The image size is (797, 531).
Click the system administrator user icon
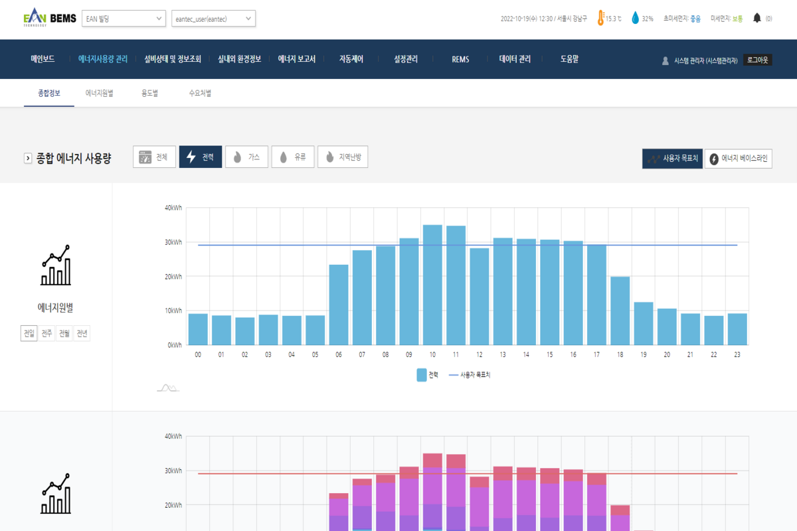[665, 60]
